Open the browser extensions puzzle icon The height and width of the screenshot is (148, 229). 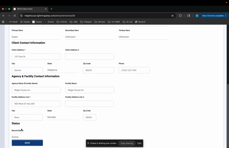pos(180,16)
